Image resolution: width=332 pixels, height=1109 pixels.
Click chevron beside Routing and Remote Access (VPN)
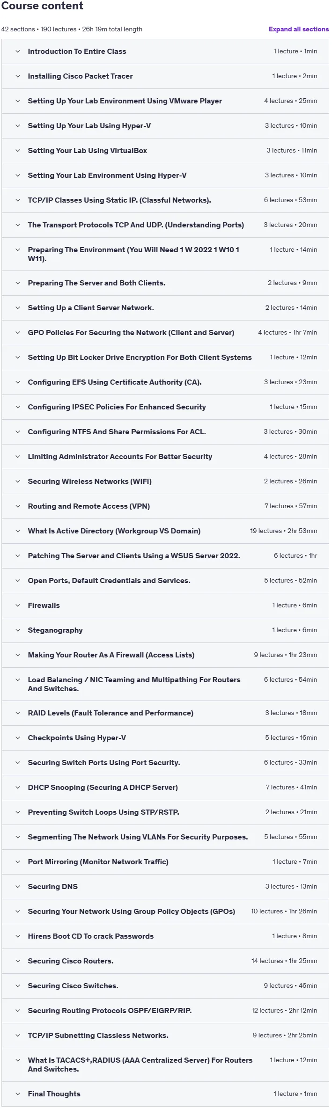[x=18, y=506]
